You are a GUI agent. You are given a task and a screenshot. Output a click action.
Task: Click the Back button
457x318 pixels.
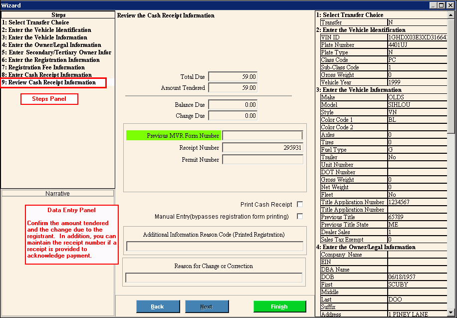click(x=158, y=307)
